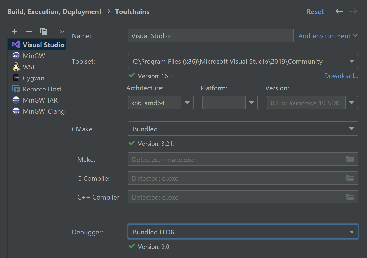Image resolution: width=367 pixels, height=258 pixels.
Task: Click the WSL penguin icon
Action: [x=16, y=67]
